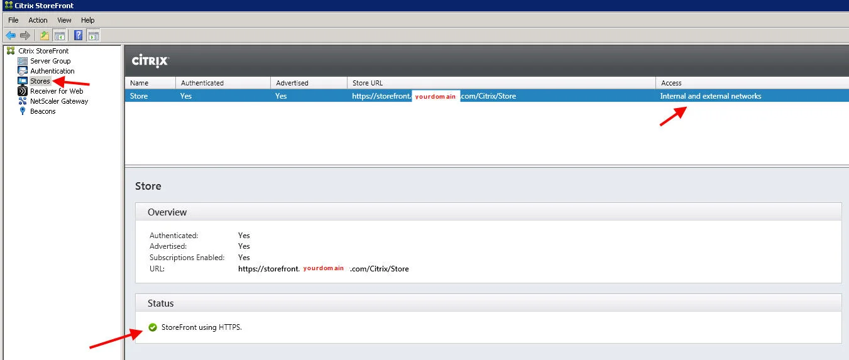
Task: Click the NetScaler Gateway icon
Action: [x=23, y=101]
